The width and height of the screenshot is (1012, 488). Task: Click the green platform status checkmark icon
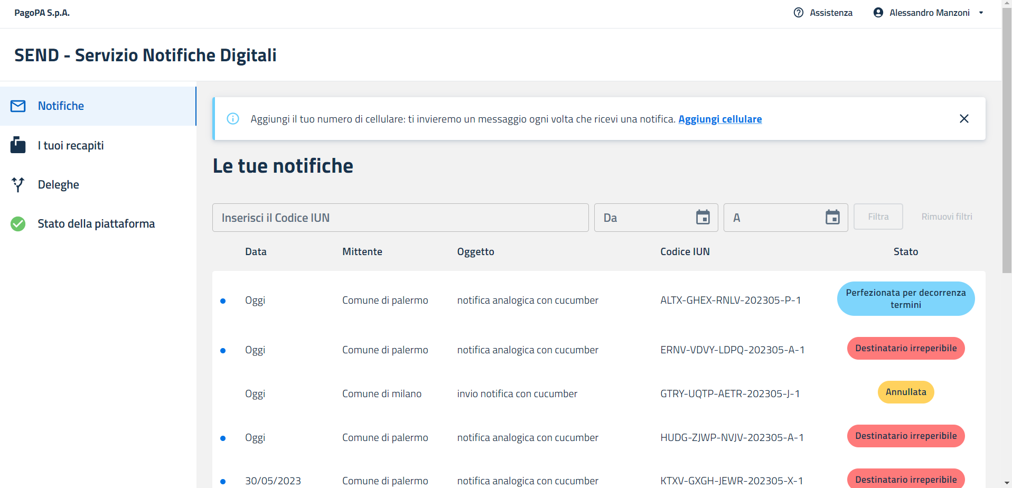(x=18, y=224)
